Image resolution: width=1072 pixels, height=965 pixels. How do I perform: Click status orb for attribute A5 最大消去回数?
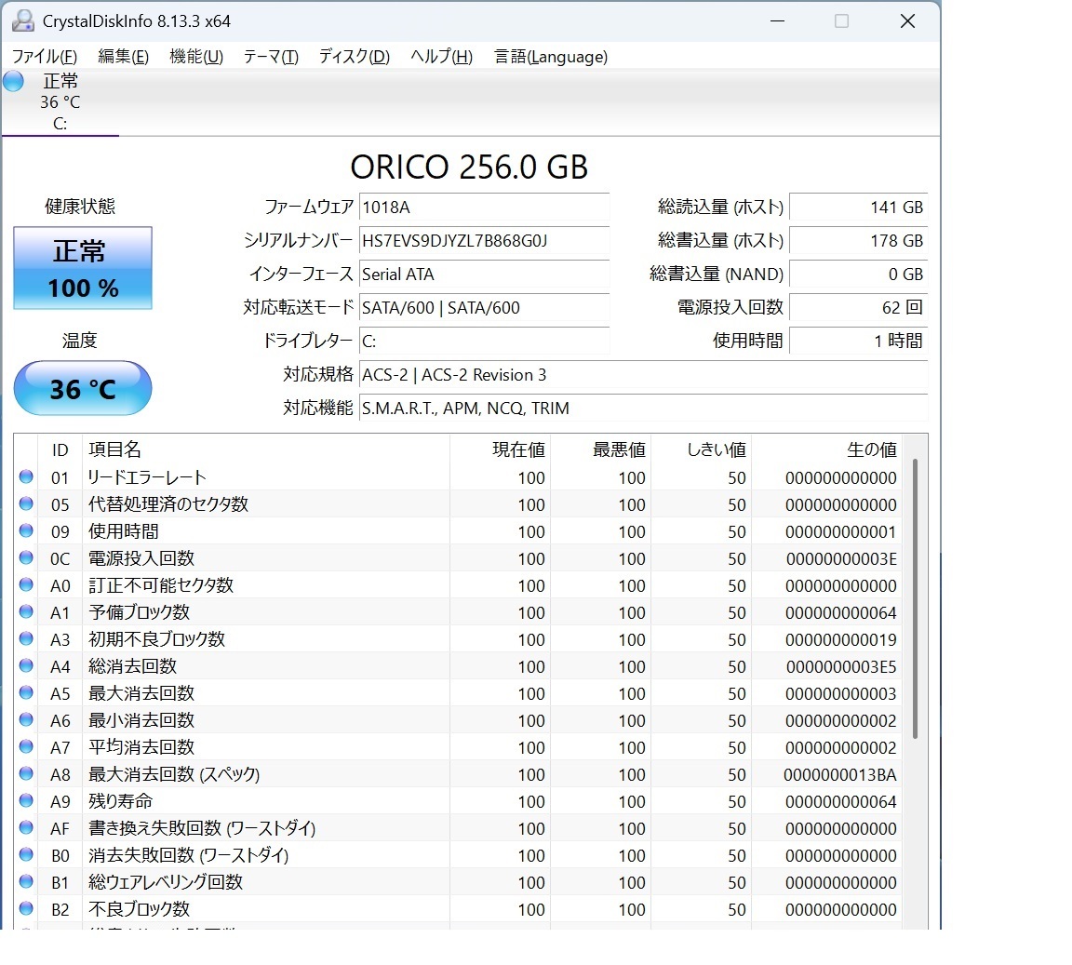point(26,692)
